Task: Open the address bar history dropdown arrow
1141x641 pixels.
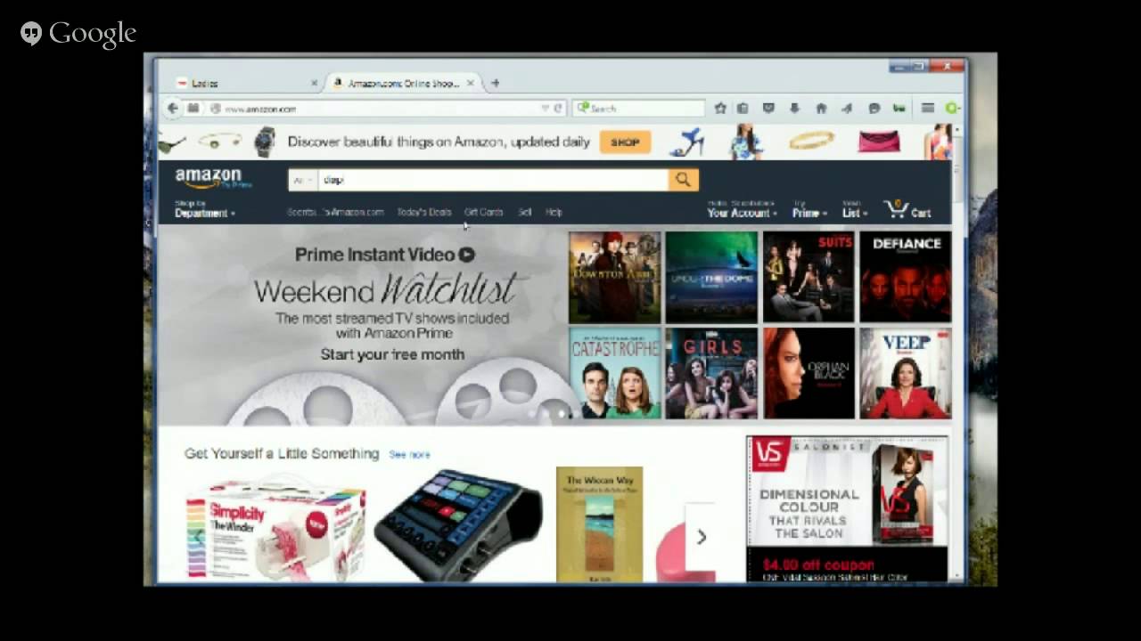Action: 545,108
